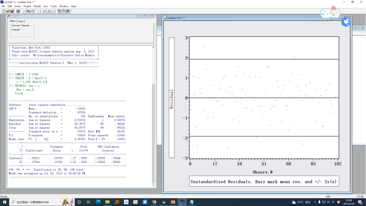Click the New file toolbar icon
The width and height of the screenshot is (366, 206).
click(x=3, y=11)
